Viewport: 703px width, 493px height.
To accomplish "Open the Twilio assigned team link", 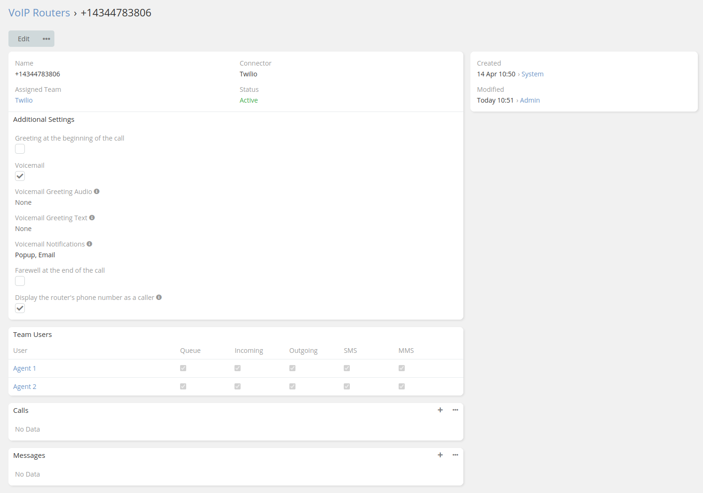I will (x=23, y=100).
